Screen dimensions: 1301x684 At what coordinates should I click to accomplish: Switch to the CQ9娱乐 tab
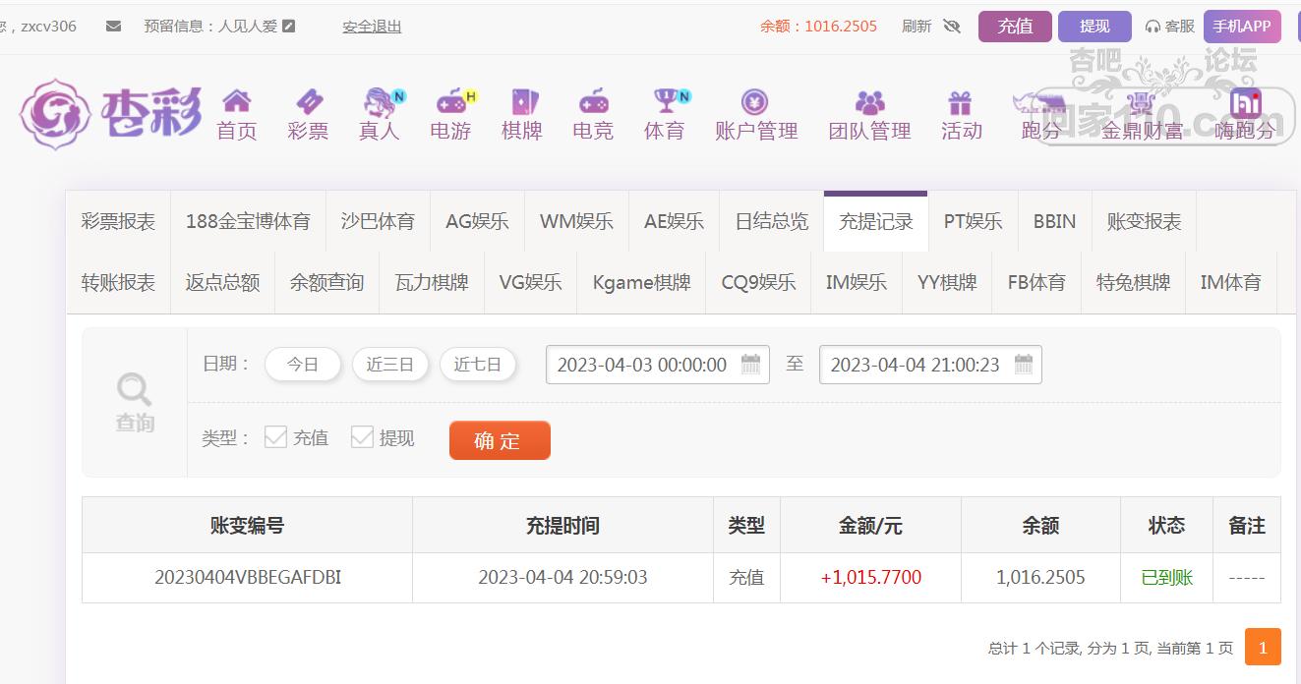(x=758, y=283)
